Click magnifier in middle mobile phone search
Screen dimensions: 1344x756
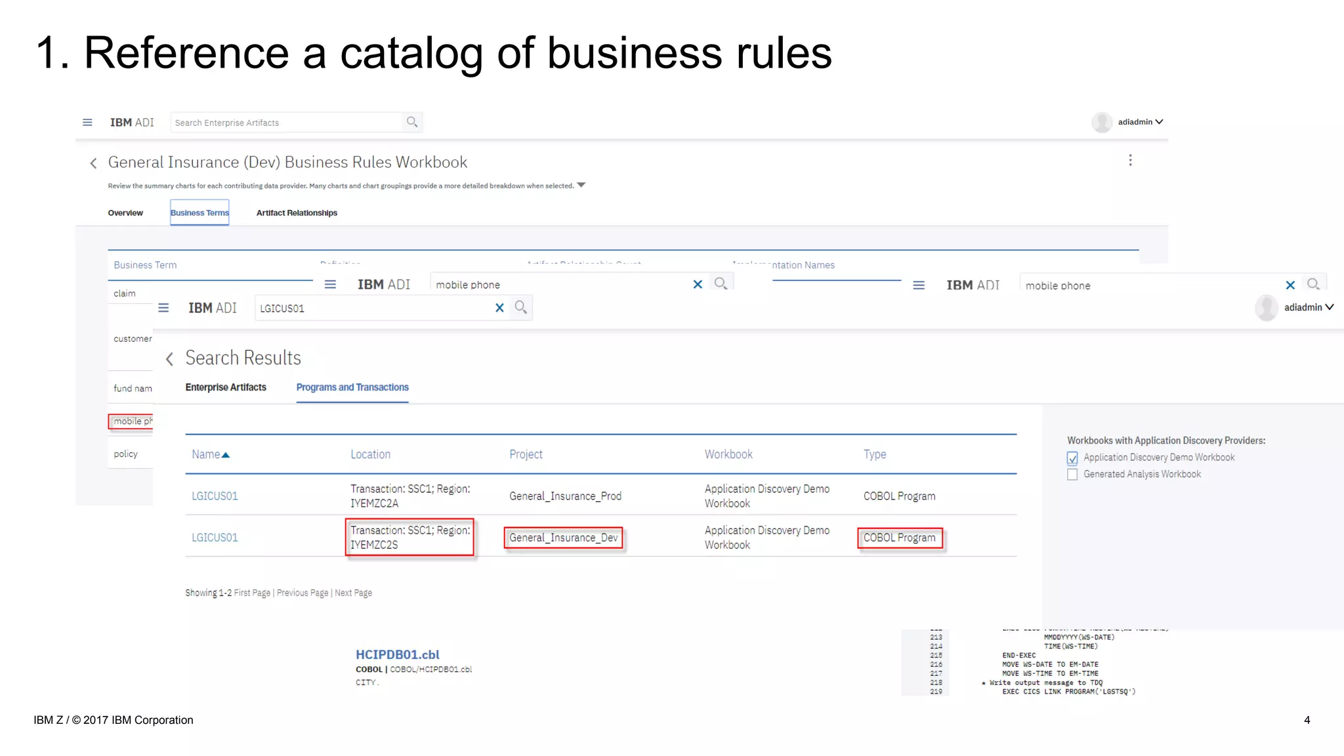click(721, 283)
